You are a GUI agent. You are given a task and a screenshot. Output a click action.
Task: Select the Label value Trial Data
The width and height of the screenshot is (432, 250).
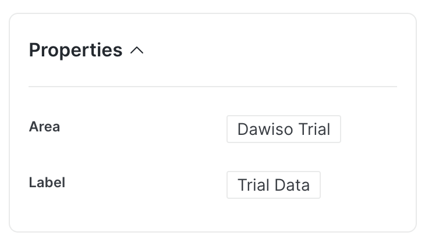click(x=274, y=185)
